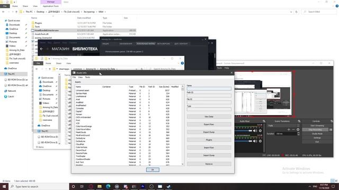Go back in Among Us_Data explorer window
This screenshot has width=339, height=190.
(x=37, y=69)
